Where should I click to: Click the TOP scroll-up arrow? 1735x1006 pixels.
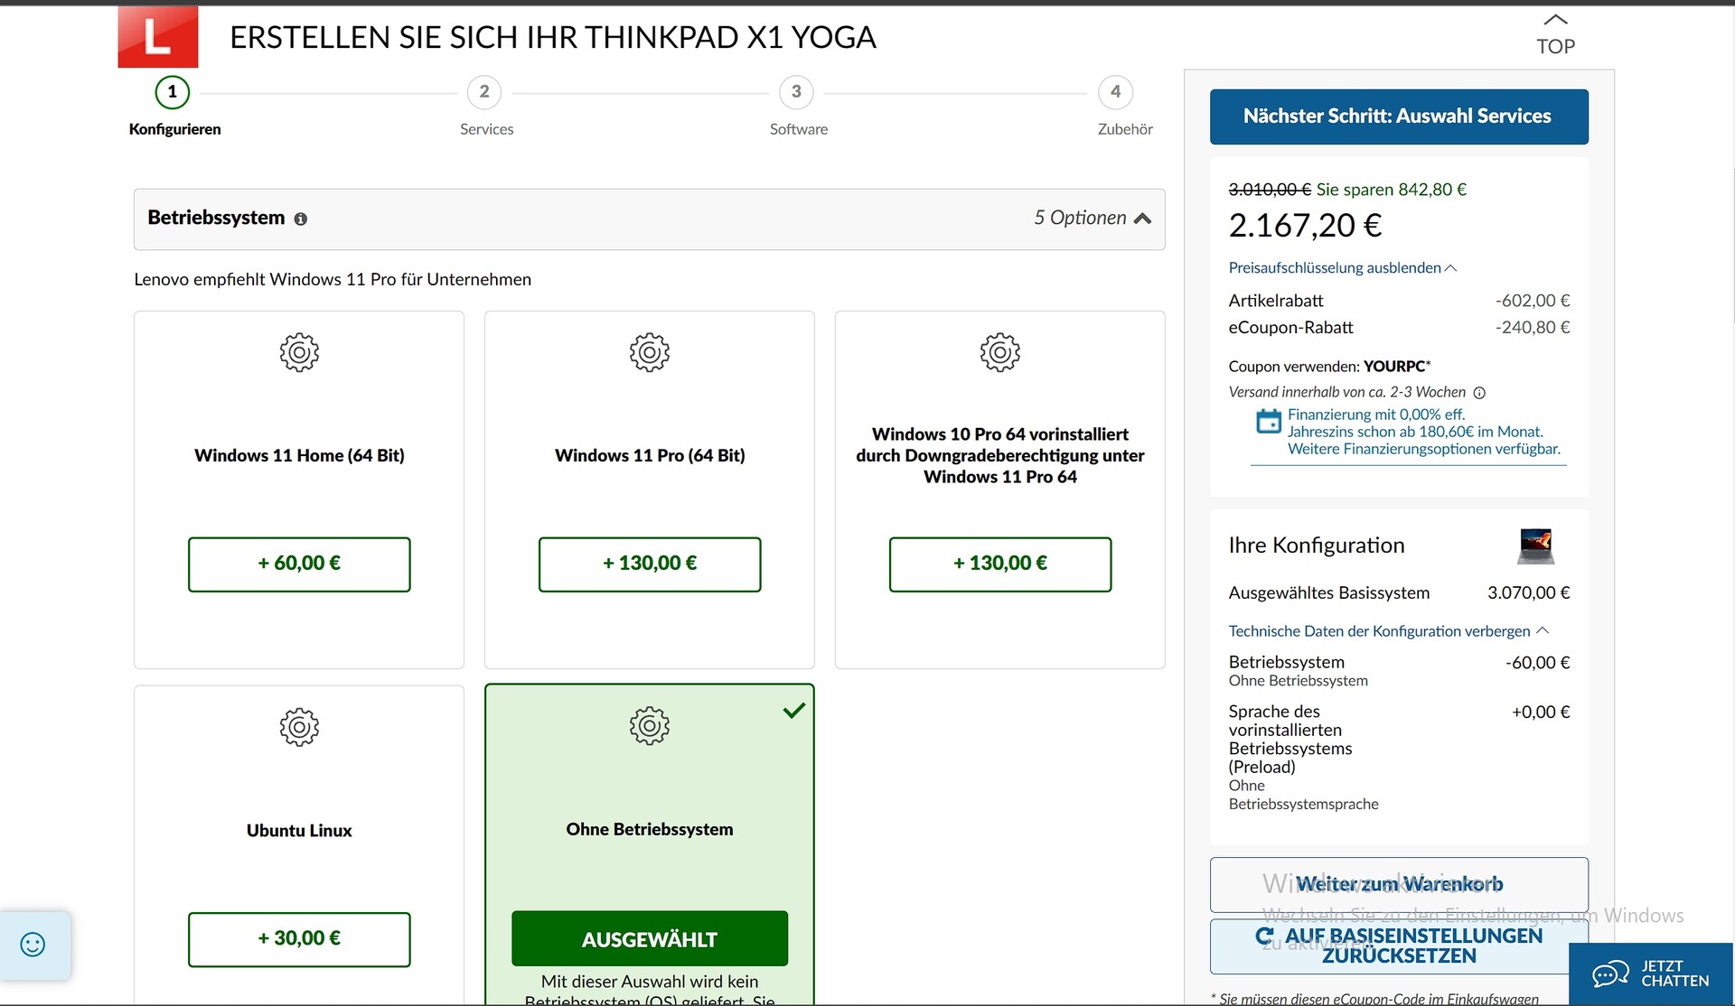coord(1555,20)
